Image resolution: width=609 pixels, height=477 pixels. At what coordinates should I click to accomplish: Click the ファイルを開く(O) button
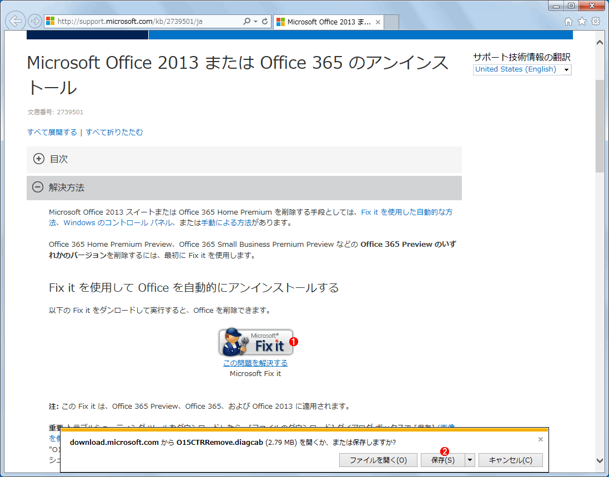tap(378, 460)
